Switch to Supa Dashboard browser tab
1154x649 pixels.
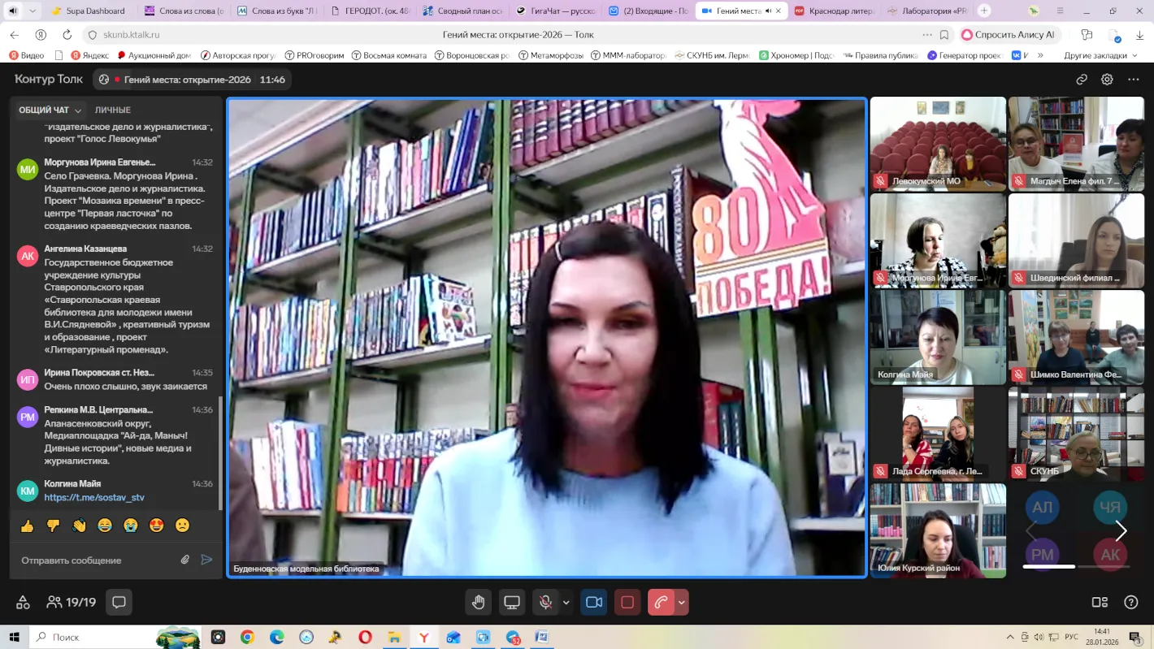point(89,11)
